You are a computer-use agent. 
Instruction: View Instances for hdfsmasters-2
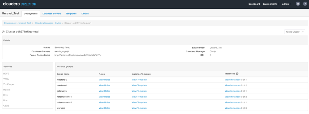(x=233, y=103)
